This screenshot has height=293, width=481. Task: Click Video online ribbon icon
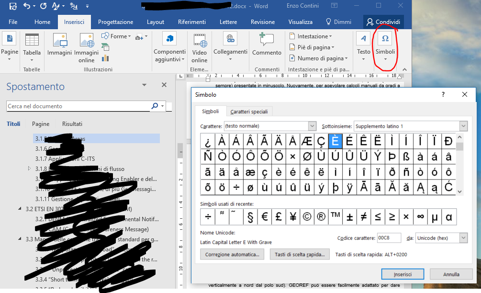pyautogui.click(x=200, y=47)
